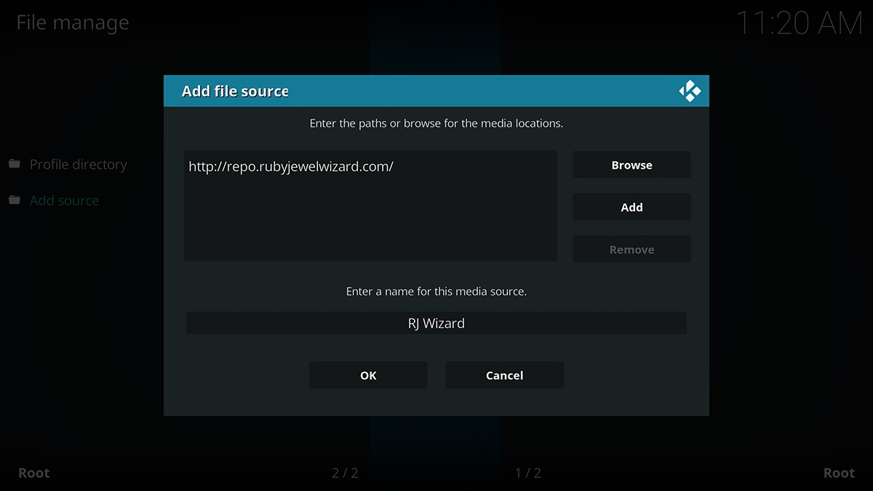This screenshot has width=873, height=491.
Task: Click the Kodi logo in dialog header
Action: pos(690,92)
